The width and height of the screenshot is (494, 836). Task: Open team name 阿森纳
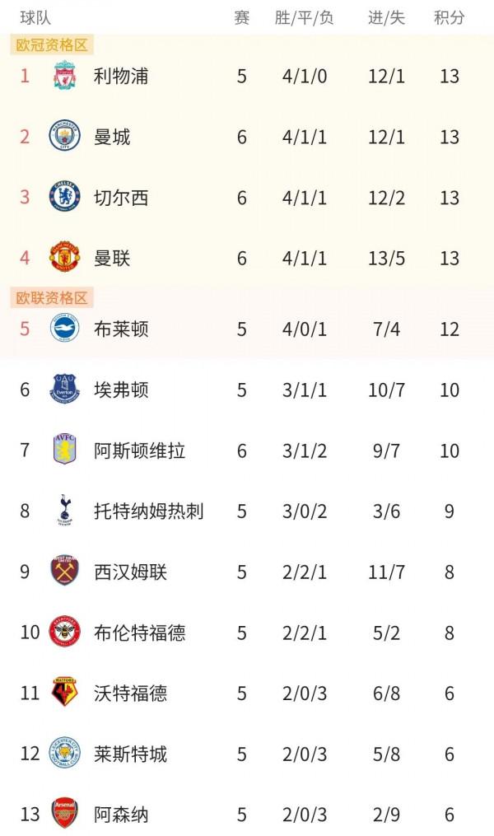pos(121,815)
